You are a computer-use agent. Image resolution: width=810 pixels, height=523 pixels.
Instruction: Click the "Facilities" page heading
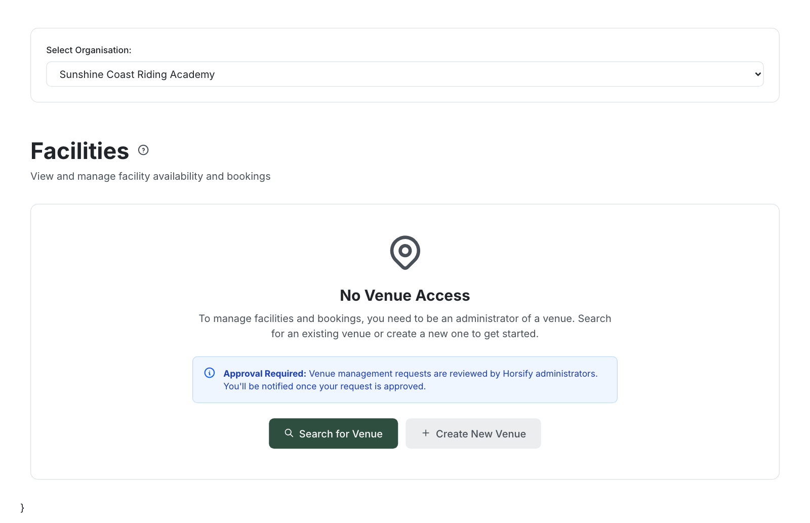click(80, 151)
